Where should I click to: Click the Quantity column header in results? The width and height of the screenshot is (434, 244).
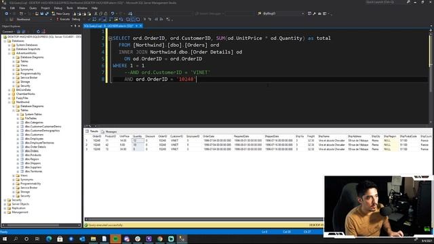[x=137, y=136]
